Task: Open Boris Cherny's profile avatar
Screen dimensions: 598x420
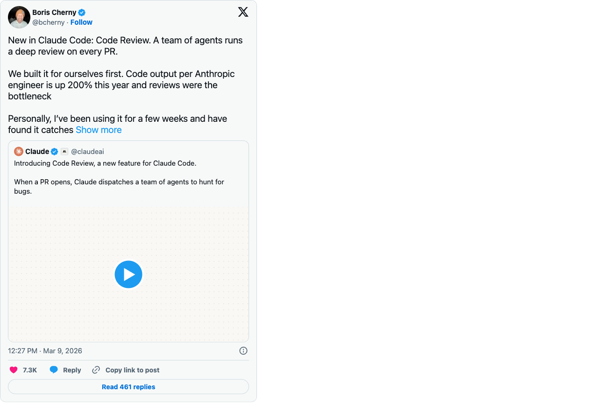Action: [19, 17]
